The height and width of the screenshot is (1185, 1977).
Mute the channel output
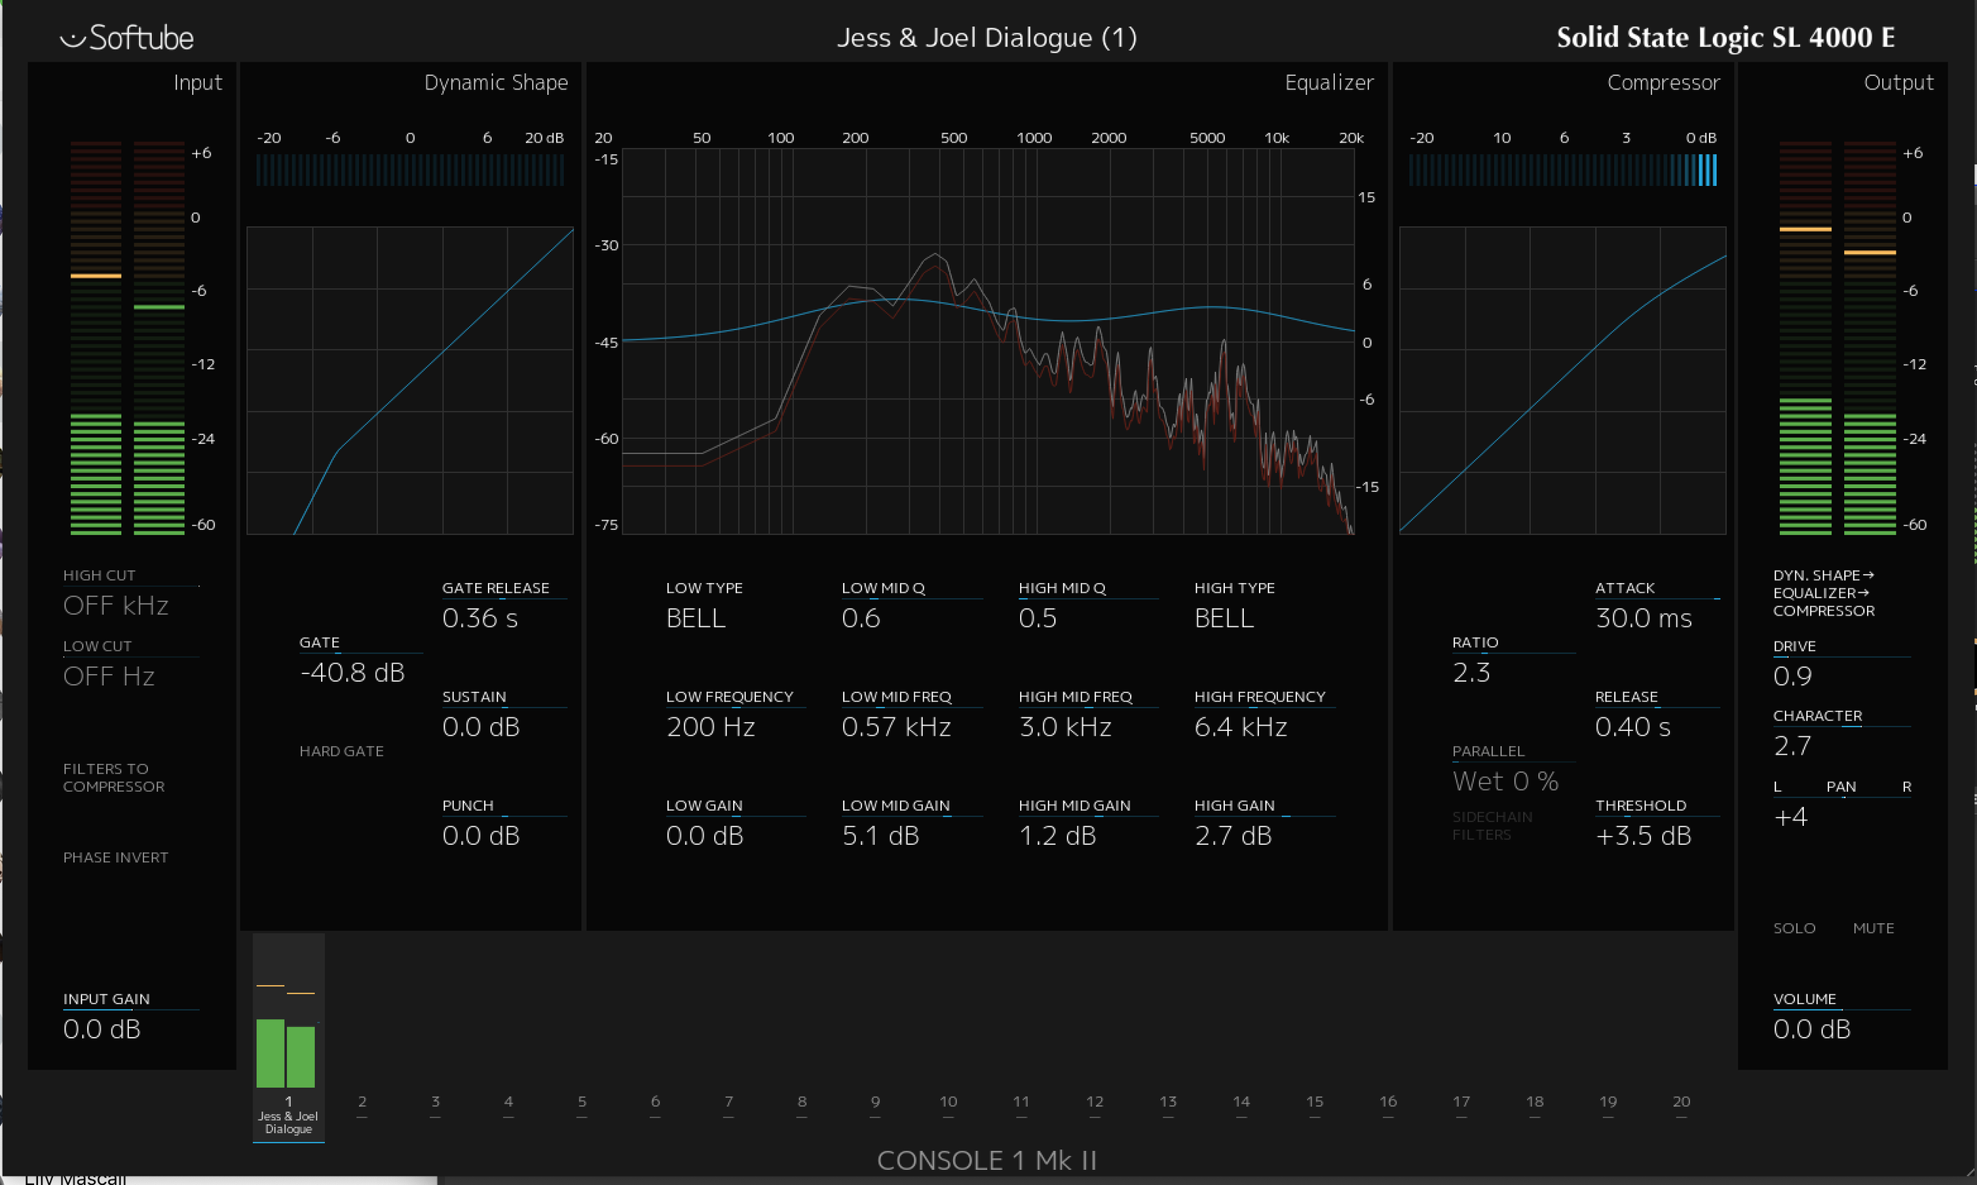[1873, 928]
